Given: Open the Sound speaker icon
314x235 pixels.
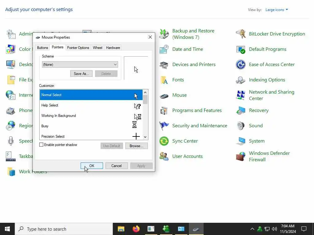Looking at the screenshot, I should (240, 126).
